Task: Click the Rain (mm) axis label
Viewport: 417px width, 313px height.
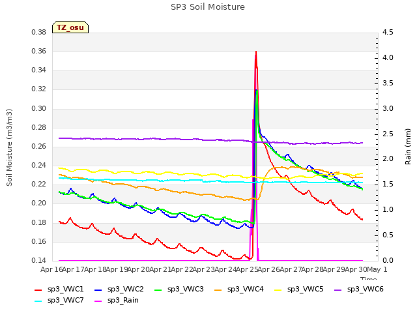Action: click(408, 147)
